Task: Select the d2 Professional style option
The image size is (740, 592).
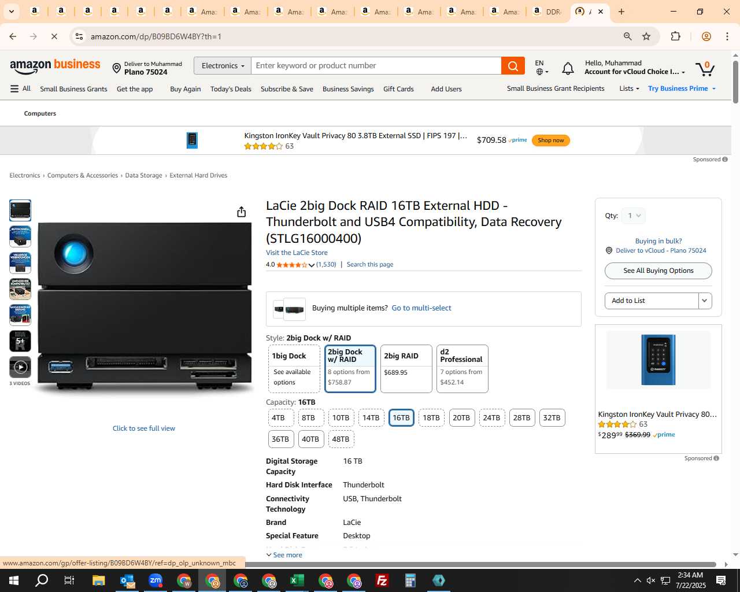Action: pos(462,369)
